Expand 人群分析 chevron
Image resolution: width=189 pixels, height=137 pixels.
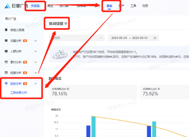(x=36, y=51)
